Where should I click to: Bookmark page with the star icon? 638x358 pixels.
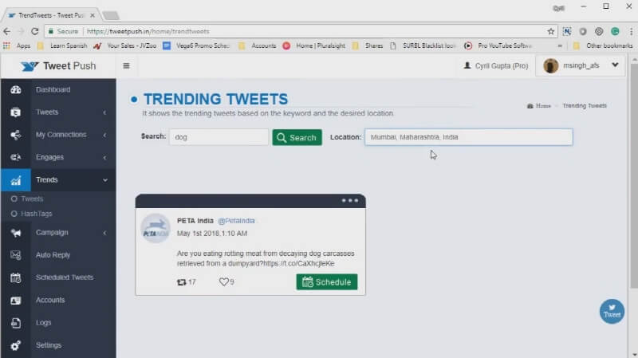coord(551,31)
